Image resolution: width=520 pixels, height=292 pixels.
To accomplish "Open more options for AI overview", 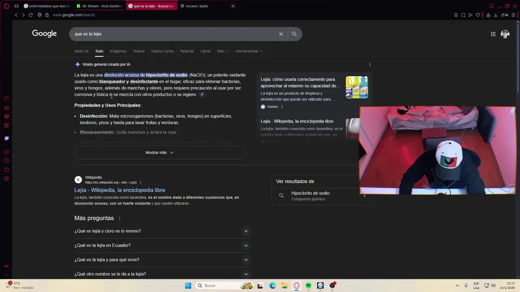I will click(x=370, y=64).
